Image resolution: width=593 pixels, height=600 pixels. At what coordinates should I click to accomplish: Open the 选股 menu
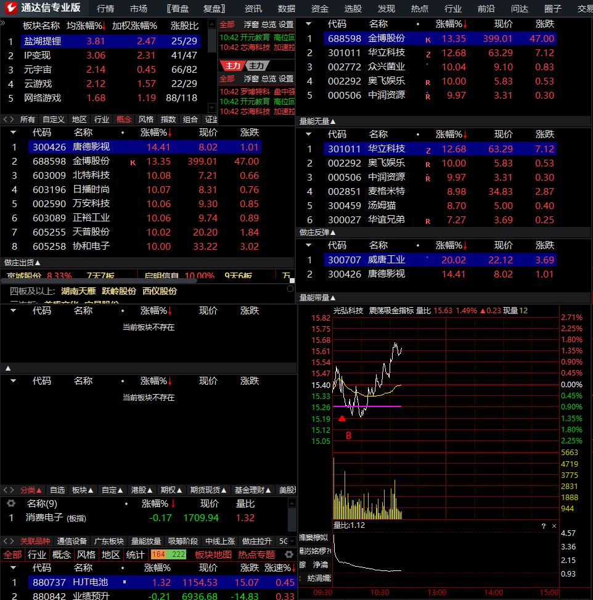click(x=353, y=9)
